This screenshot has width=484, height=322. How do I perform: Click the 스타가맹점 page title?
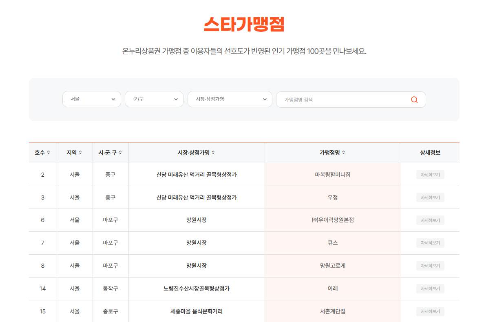pos(244,24)
